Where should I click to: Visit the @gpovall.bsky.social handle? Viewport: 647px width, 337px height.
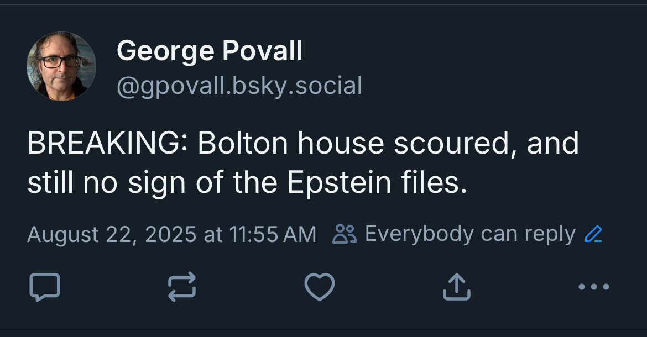pos(239,86)
